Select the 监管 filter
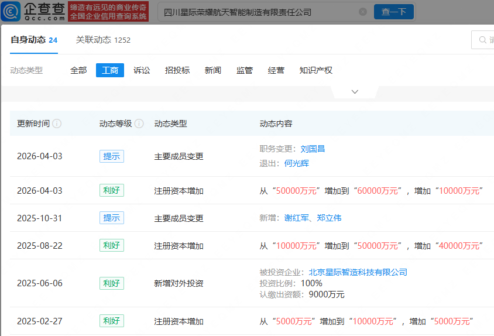 coord(245,70)
